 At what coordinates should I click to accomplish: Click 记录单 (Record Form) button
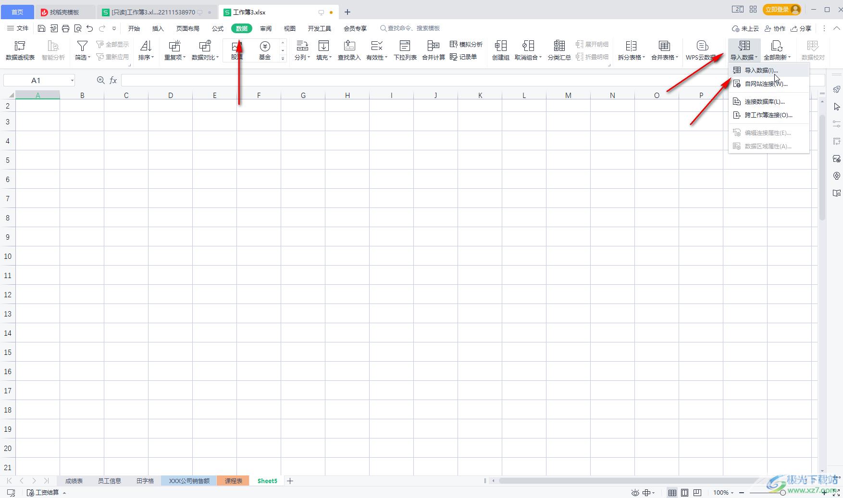(x=463, y=57)
